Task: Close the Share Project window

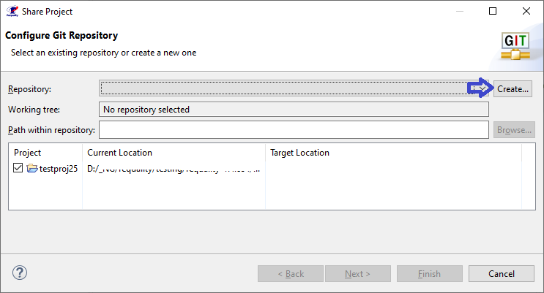Action: point(526,11)
